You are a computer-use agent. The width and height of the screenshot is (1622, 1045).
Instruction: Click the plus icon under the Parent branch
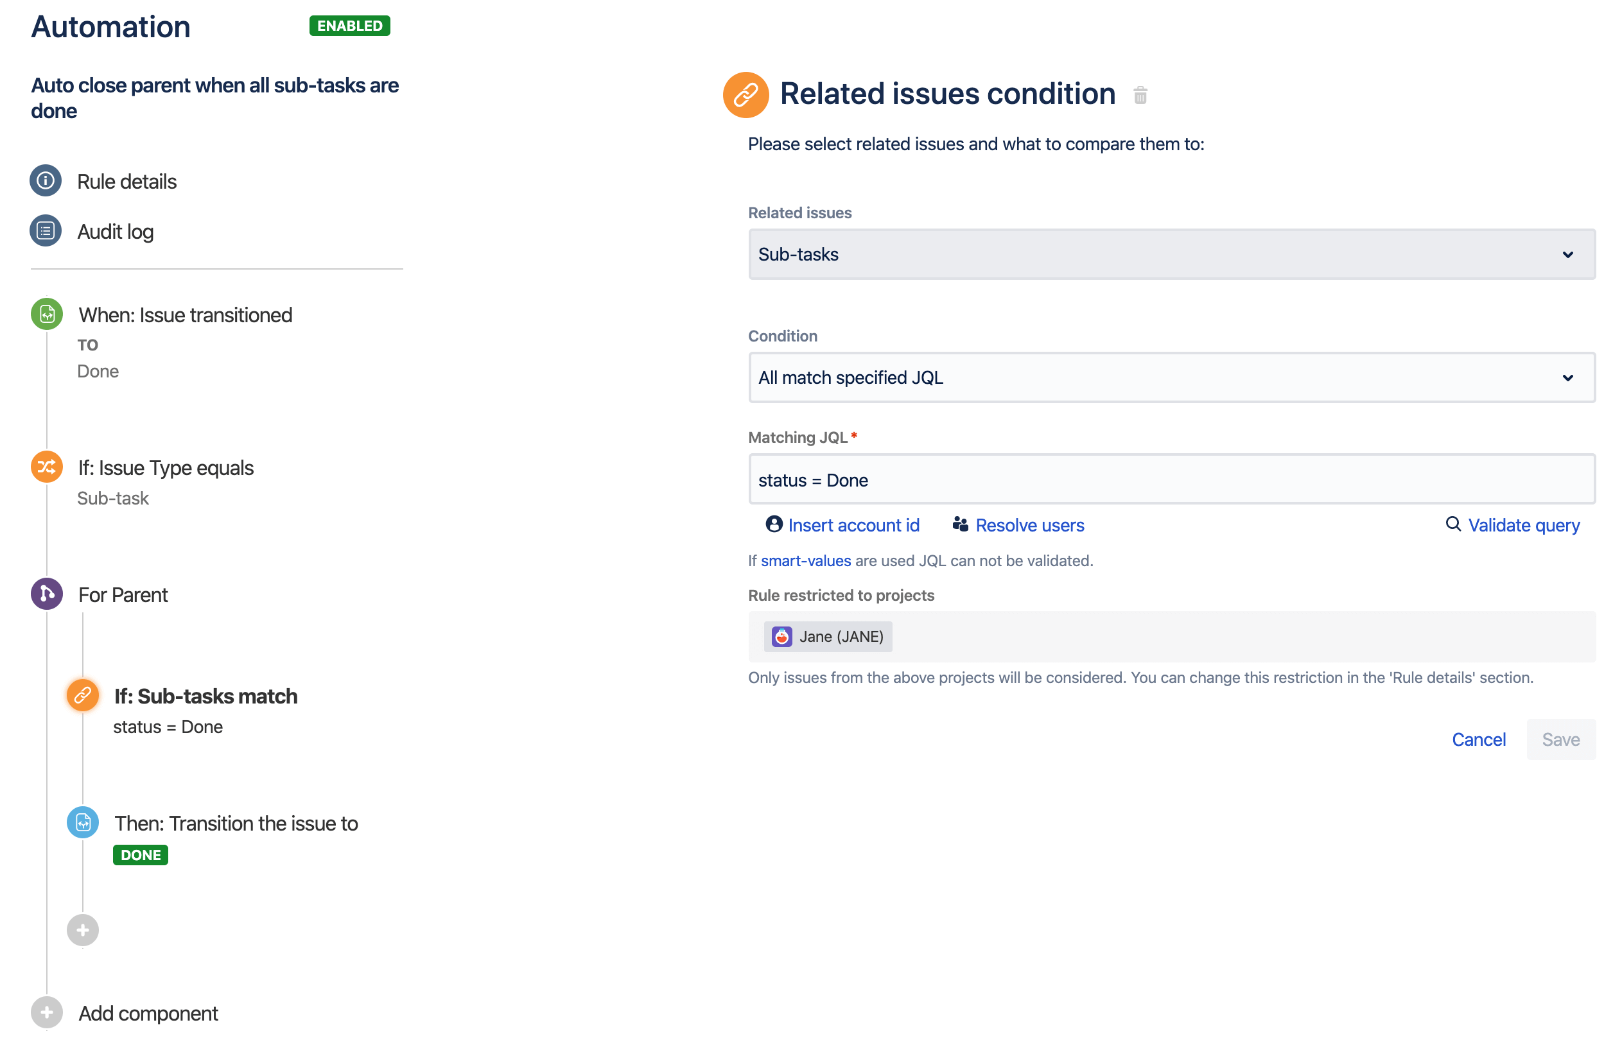(x=83, y=929)
